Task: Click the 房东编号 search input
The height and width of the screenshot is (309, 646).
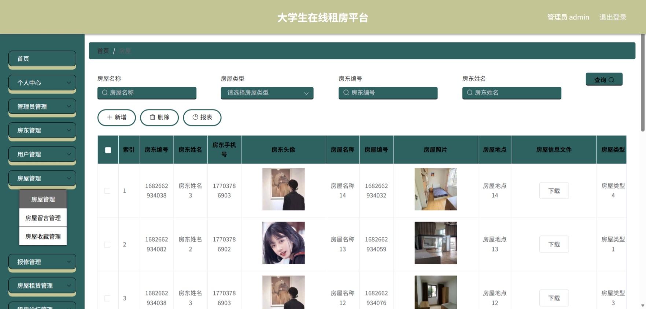Action: 388,93
